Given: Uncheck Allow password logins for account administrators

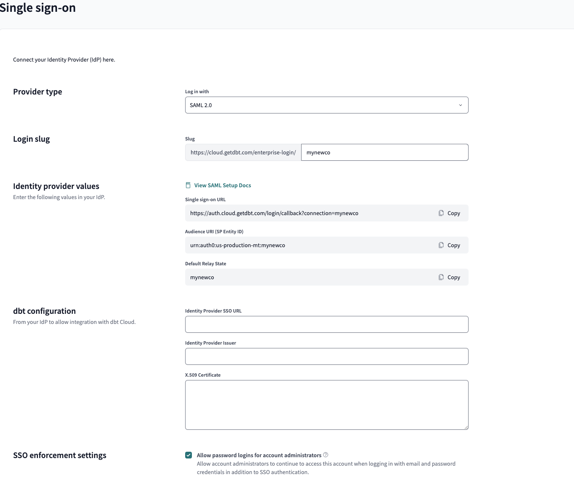Looking at the screenshot, I should tap(189, 455).
